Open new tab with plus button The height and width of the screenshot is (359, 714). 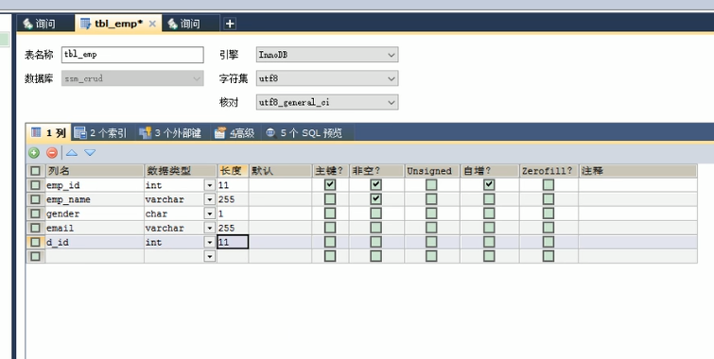coord(230,24)
